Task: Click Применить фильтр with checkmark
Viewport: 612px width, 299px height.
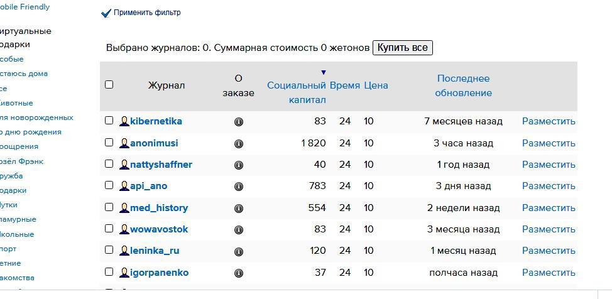Action: point(141,13)
